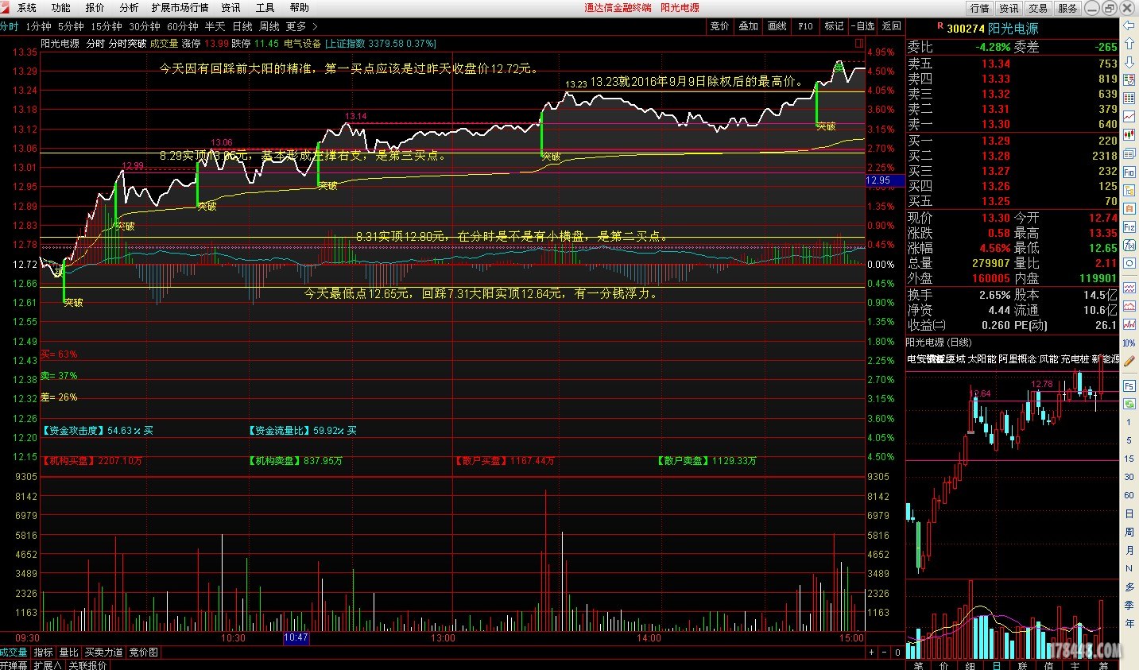Expand 扩展∧ panel at bottom
The image size is (1139, 670).
pyautogui.click(x=47, y=665)
